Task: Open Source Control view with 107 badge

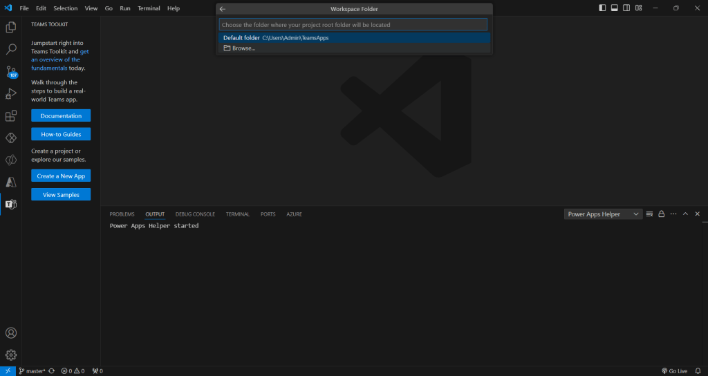Action: pyautogui.click(x=11, y=72)
